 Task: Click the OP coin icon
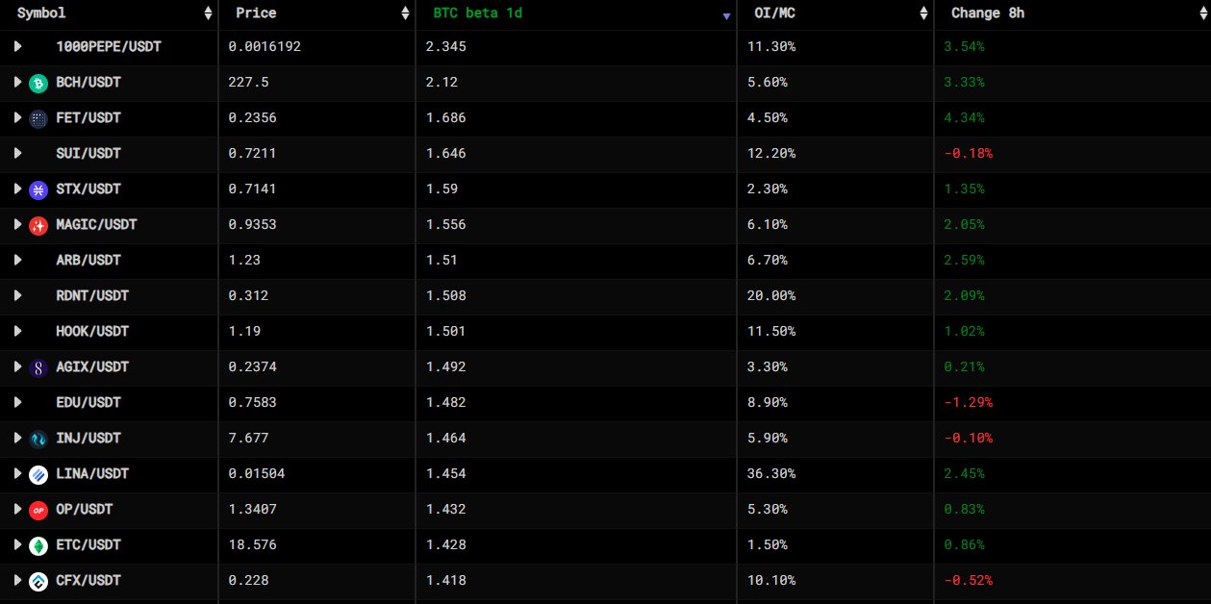pos(38,510)
